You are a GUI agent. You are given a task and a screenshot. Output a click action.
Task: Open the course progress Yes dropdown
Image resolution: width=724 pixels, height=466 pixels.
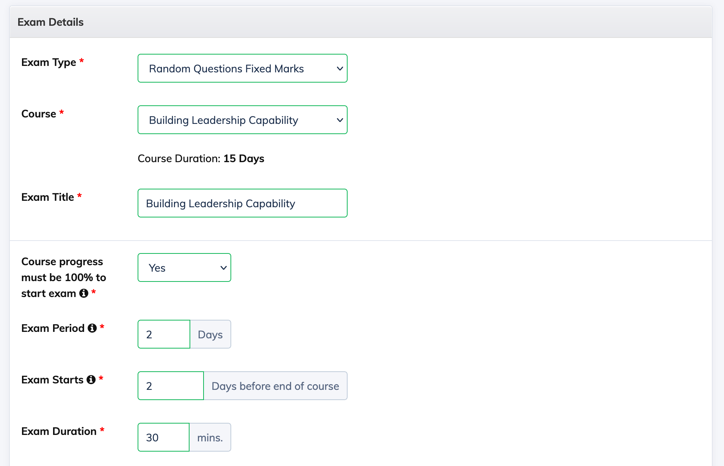[184, 267]
